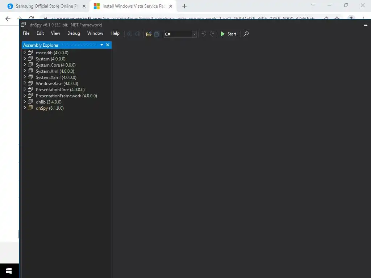Open the Windows Start menu

[x=9, y=271]
